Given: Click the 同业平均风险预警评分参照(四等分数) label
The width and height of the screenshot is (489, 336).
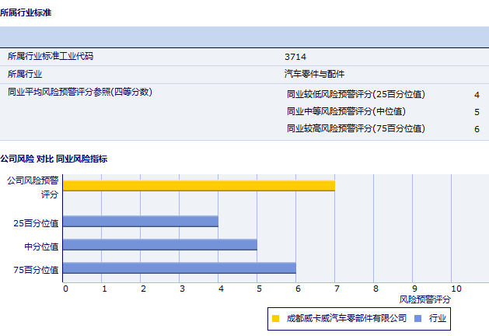Looking at the screenshot, I should [x=79, y=92].
